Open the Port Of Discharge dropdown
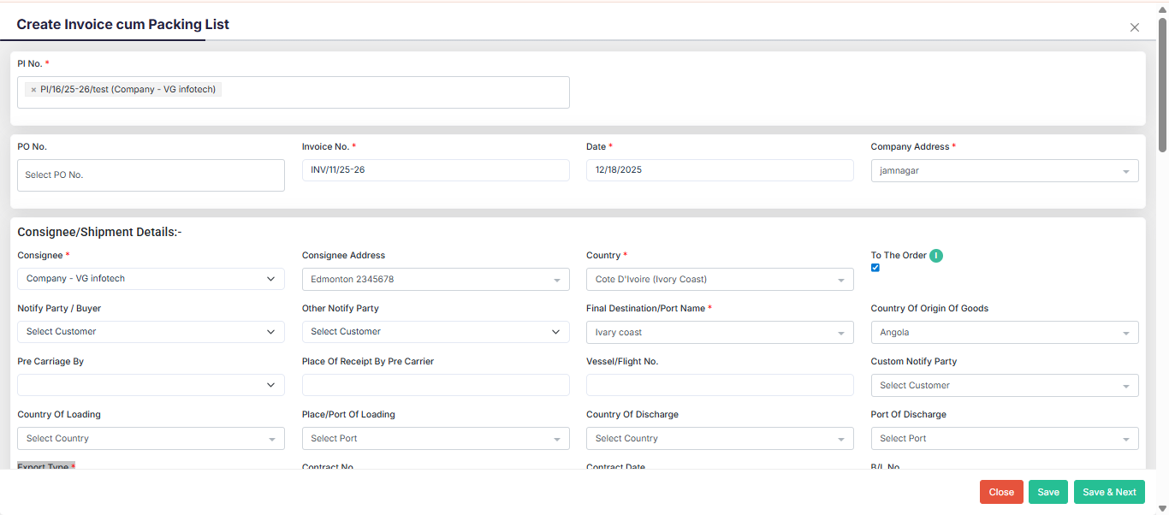The height and width of the screenshot is (515, 1169). click(1004, 439)
